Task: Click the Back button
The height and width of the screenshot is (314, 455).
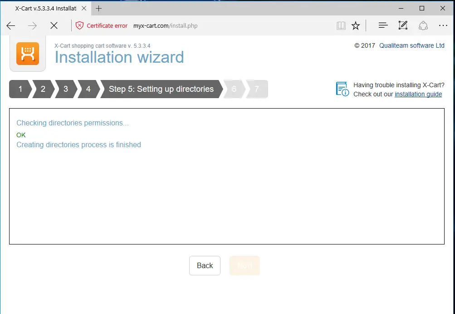Action: coord(205,265)
